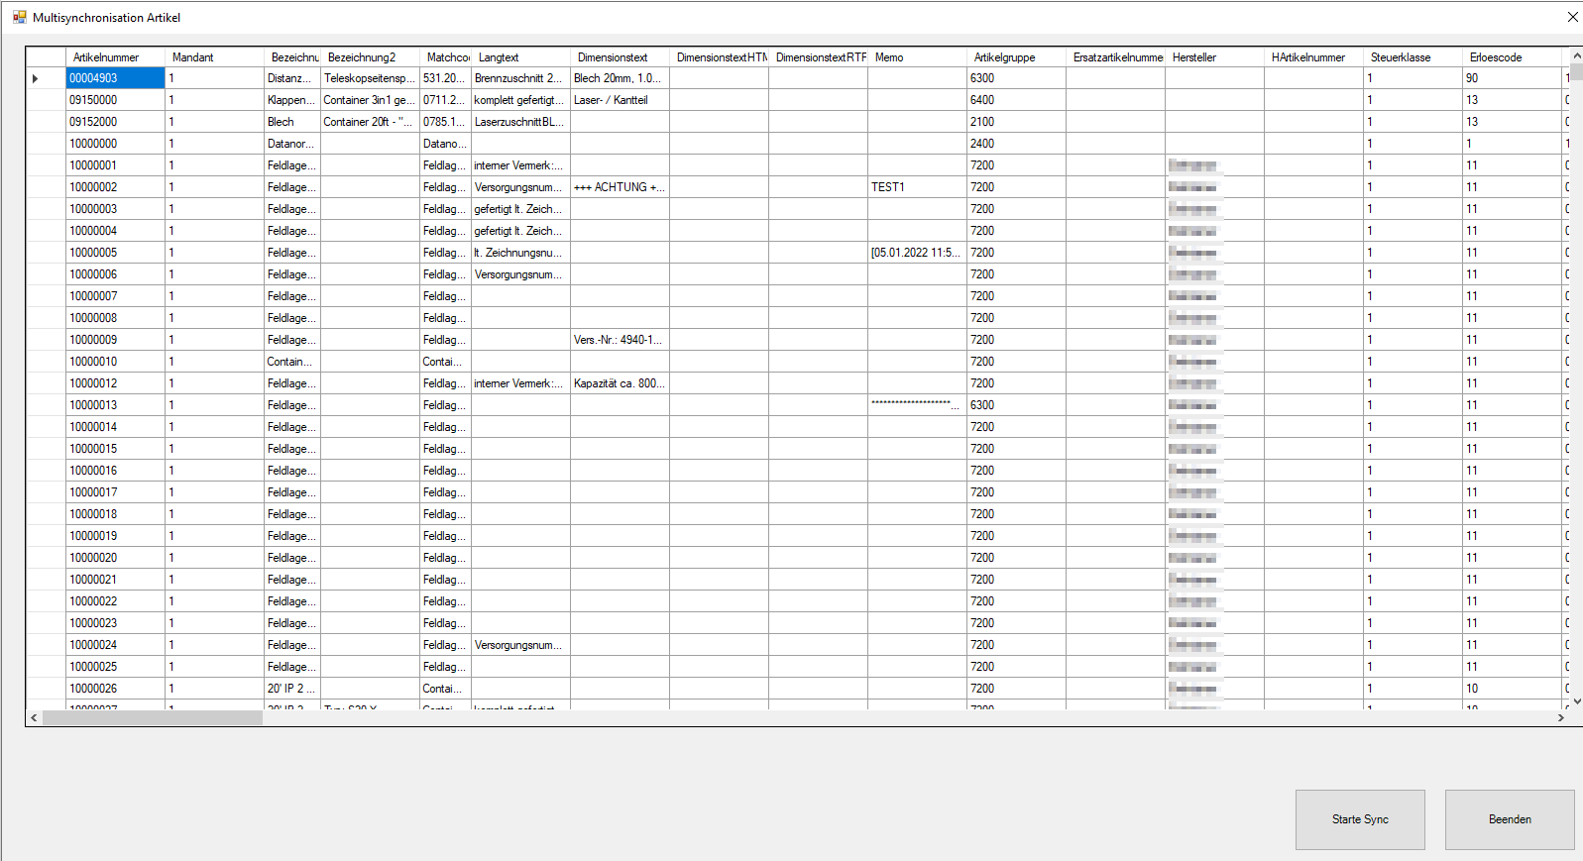This screenshot has width=1583, height=861.
Task: Select cell with Artikelnummer 10000005
Action: [x=115, y=253]
